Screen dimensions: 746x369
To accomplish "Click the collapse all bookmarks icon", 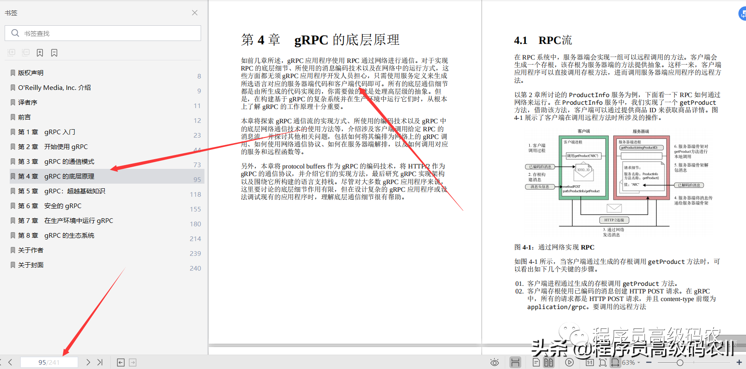I will click(x=26, y=53).
